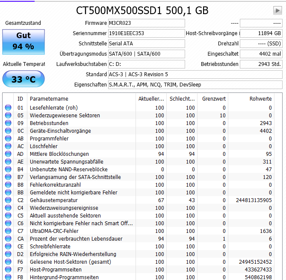Select the UltraDMA-CRC-Fehler parameter name
The width and height of the screenshot is (286, 280).
click(x=54, y=231)
